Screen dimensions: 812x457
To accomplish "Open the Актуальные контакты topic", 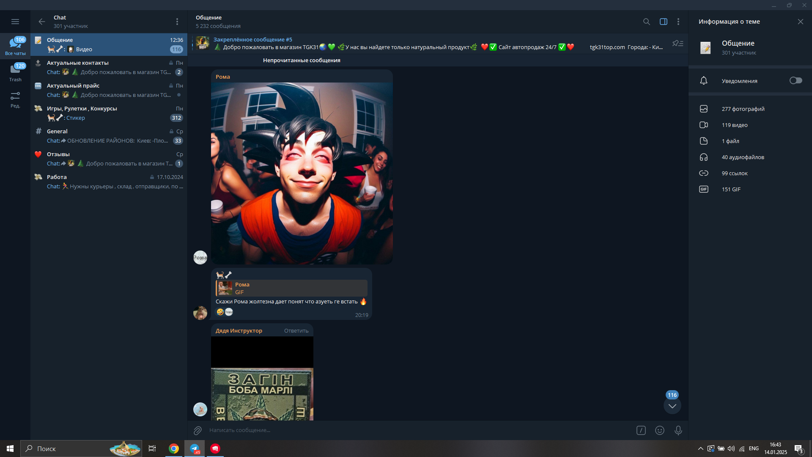I will point(109,67).
